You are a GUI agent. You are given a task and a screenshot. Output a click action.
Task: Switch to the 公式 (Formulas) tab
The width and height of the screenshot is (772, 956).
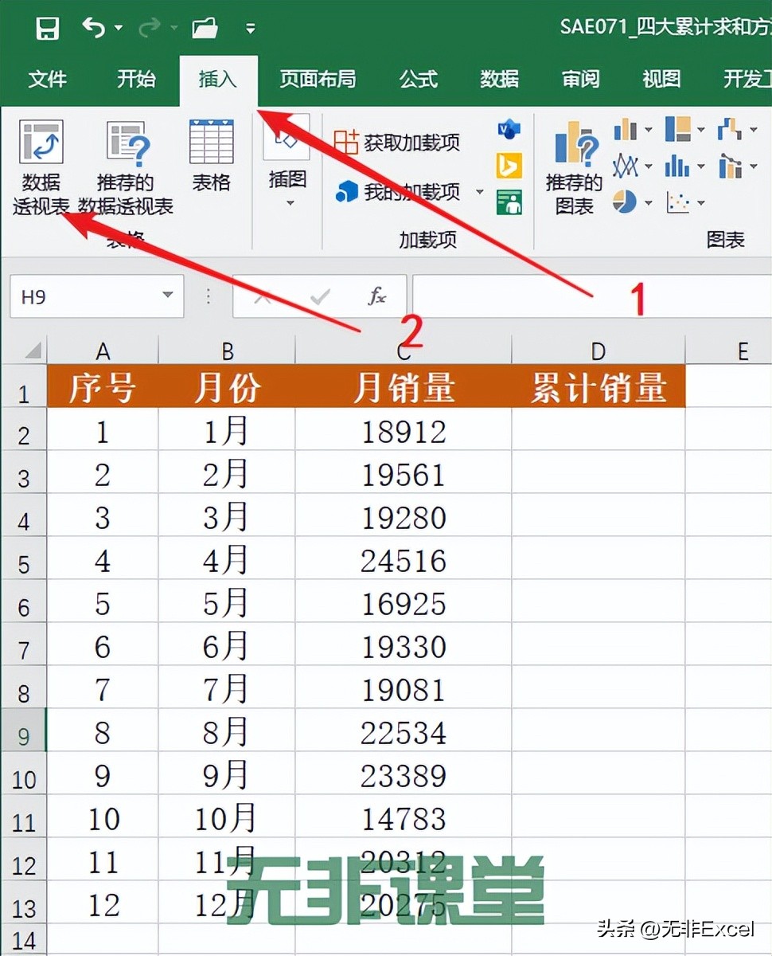(418, 80)
